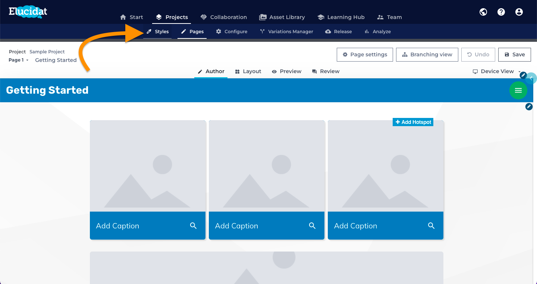
Task: Open the Variations Manager
Action: pos(286,32)
